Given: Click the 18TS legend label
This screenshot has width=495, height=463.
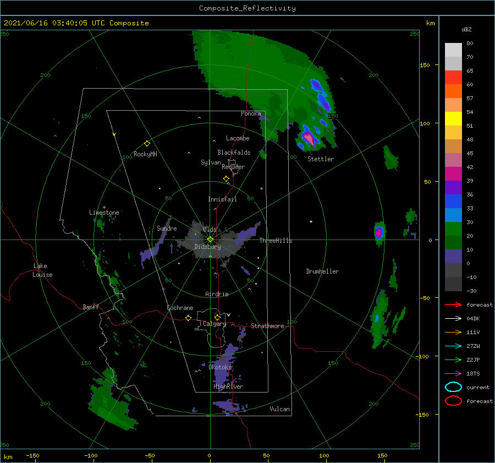Looking at the screenshot, I should [473, 374].
